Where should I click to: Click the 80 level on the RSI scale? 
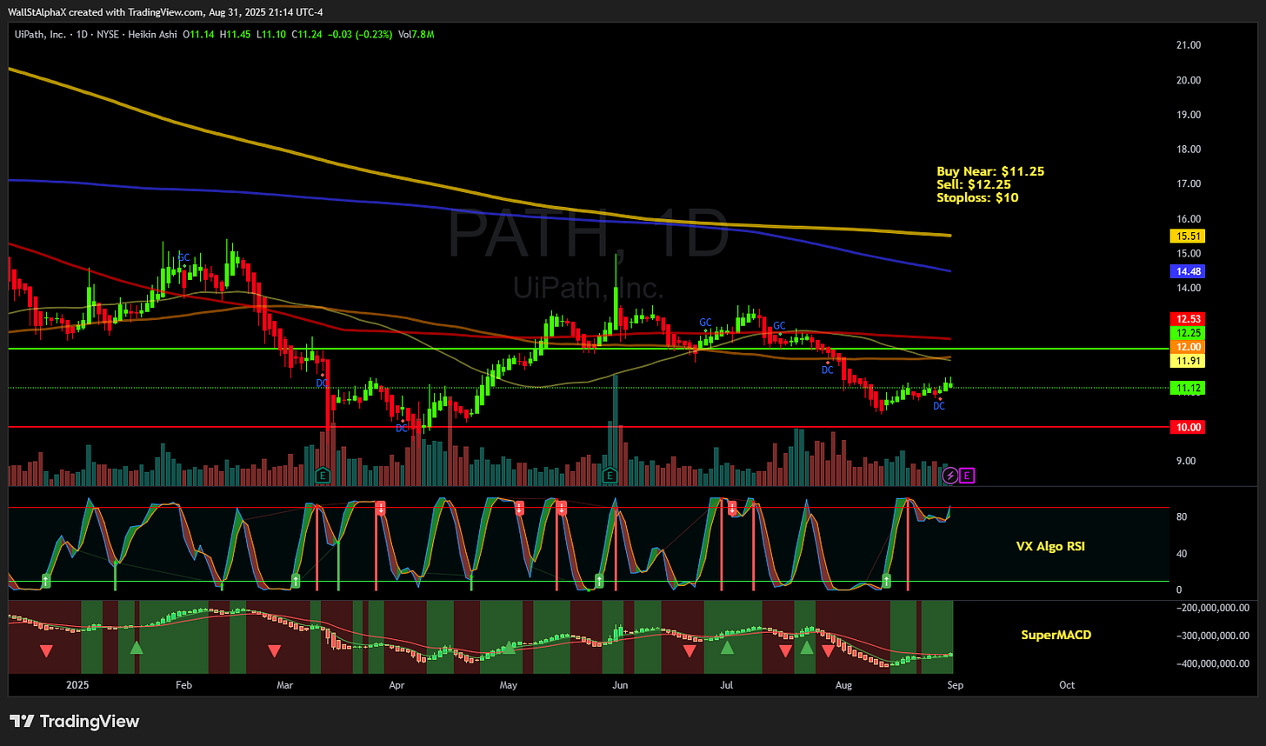click(x=1181, y=517)
